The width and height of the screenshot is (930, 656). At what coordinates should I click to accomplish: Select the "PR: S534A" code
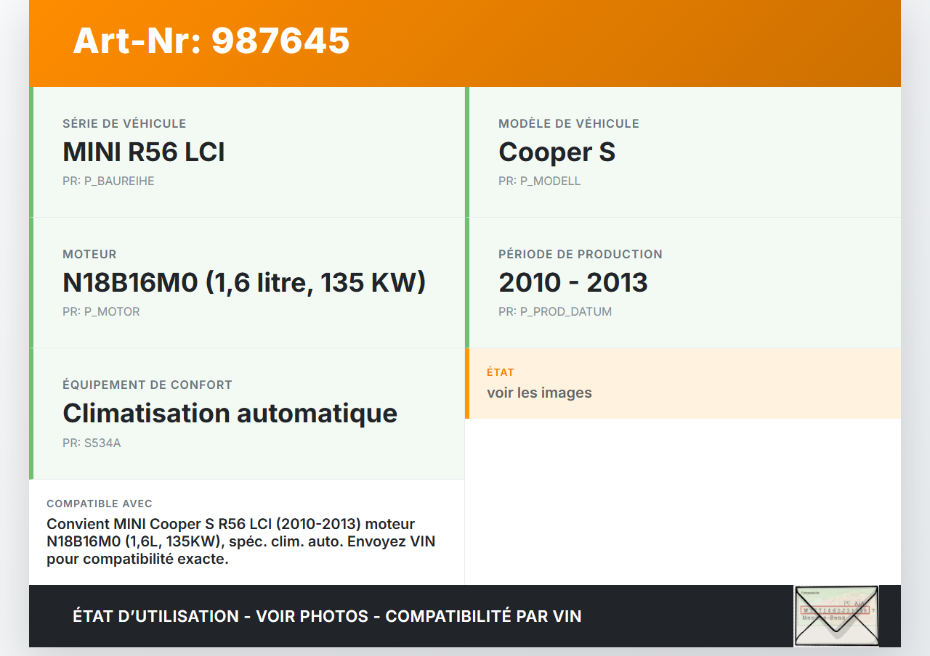coord(92,442)
